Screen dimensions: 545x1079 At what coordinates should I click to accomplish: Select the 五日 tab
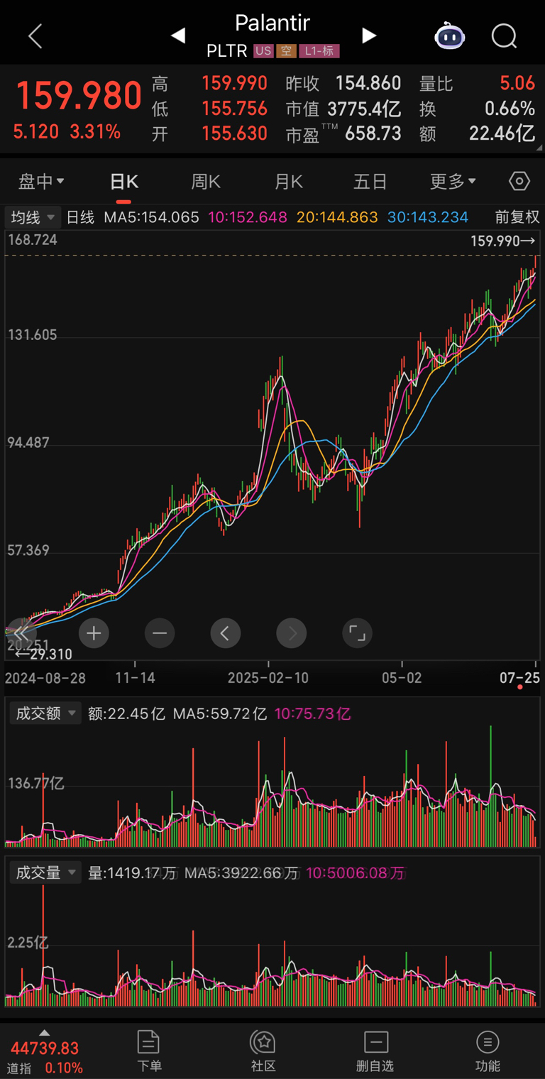point(370,182)
